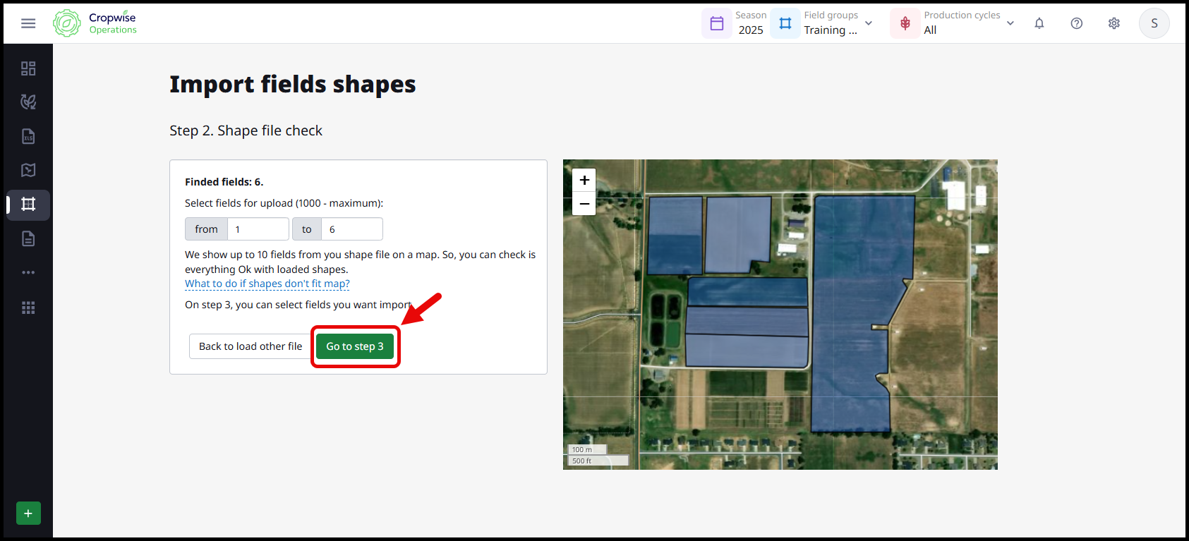This screenshot has width=1189, height=541.
Task: Select the highlighted Fields sidebar icon
Action: click(28, 205)
